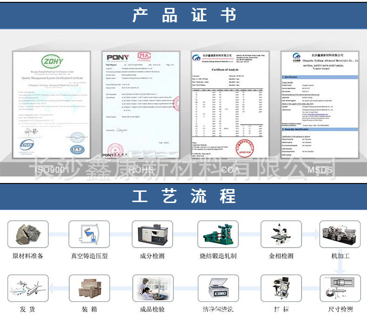Open the ZDHY ISO9001 certificate image
Screen dimensions: 367x327
click(52, 105)
